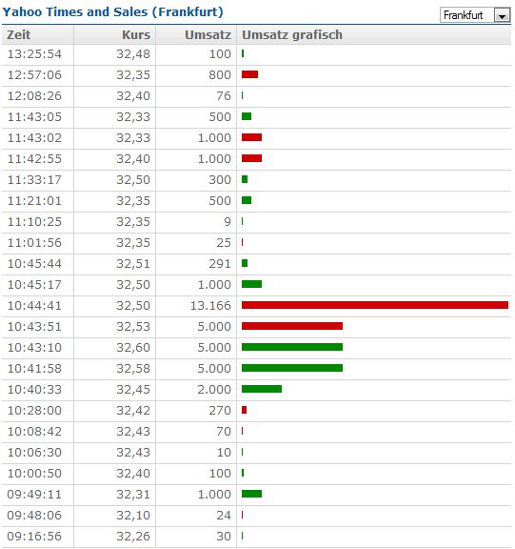Click the 'Umsatz grafisch' column header
The width and height of the screenshot is (515, 549).
[x=292, y=35]
